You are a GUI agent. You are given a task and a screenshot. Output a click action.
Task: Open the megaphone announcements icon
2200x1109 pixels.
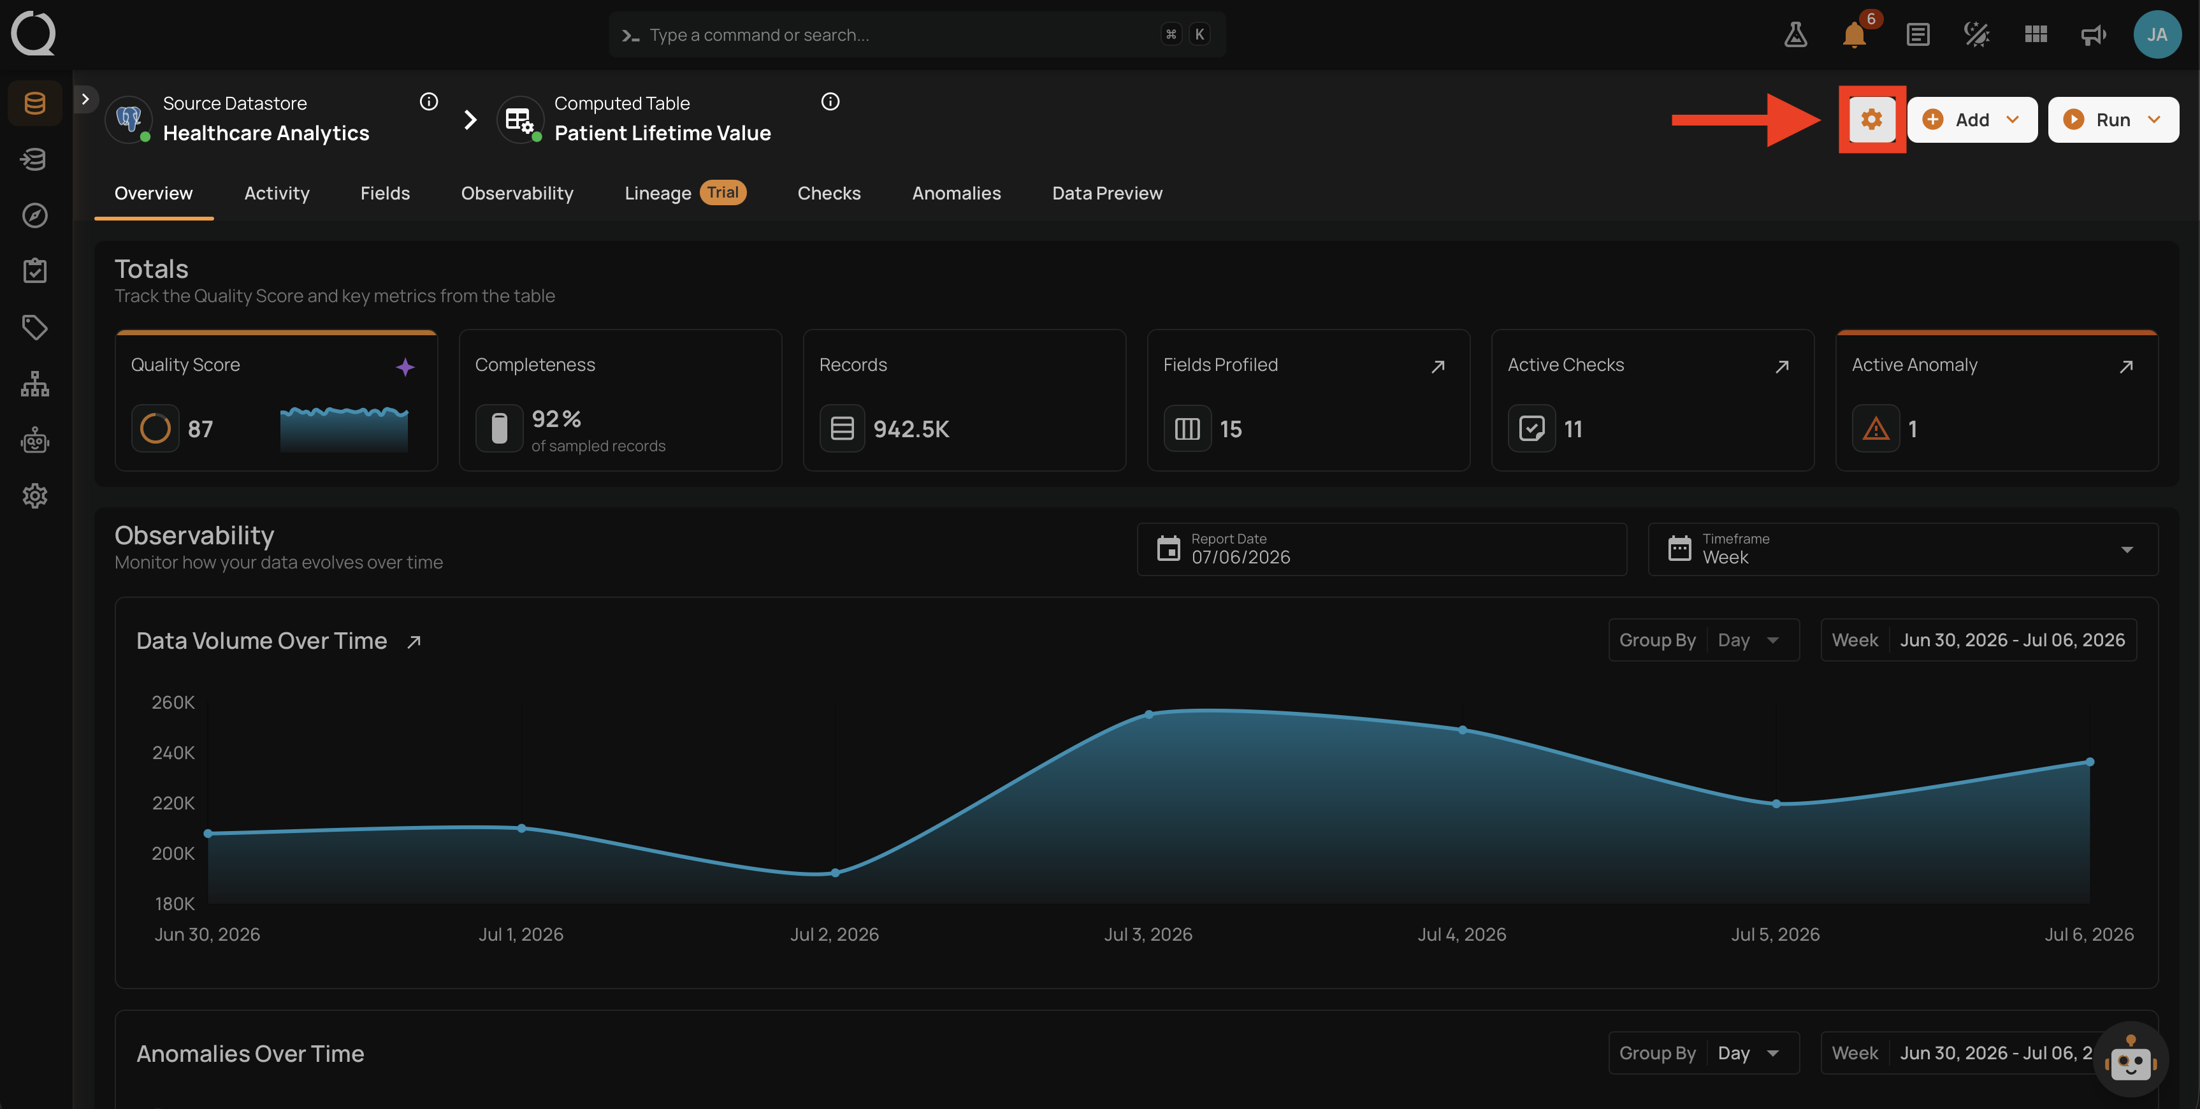pyautogui.click(x=2093, y=34)
